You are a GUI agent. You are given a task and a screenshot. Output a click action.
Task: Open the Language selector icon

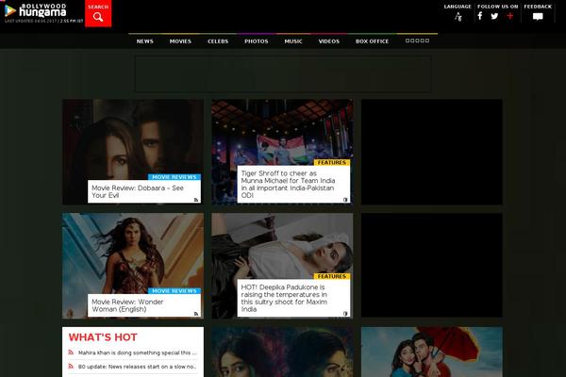[458, 17]
